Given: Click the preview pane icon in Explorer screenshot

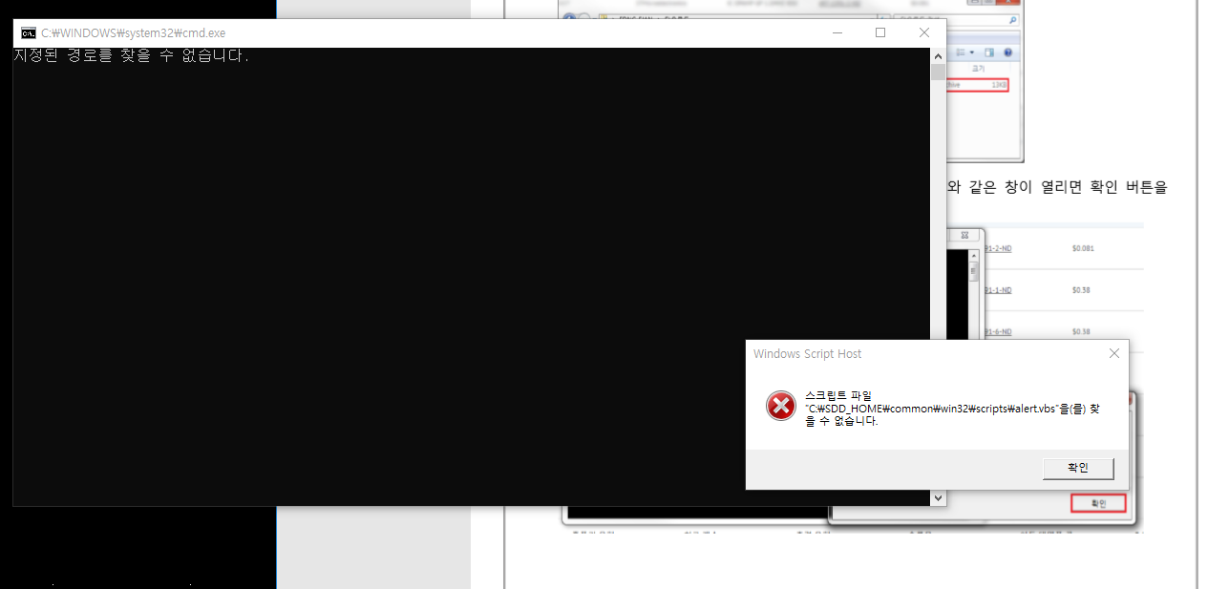Looking at the screenshot, I should 989,53.
